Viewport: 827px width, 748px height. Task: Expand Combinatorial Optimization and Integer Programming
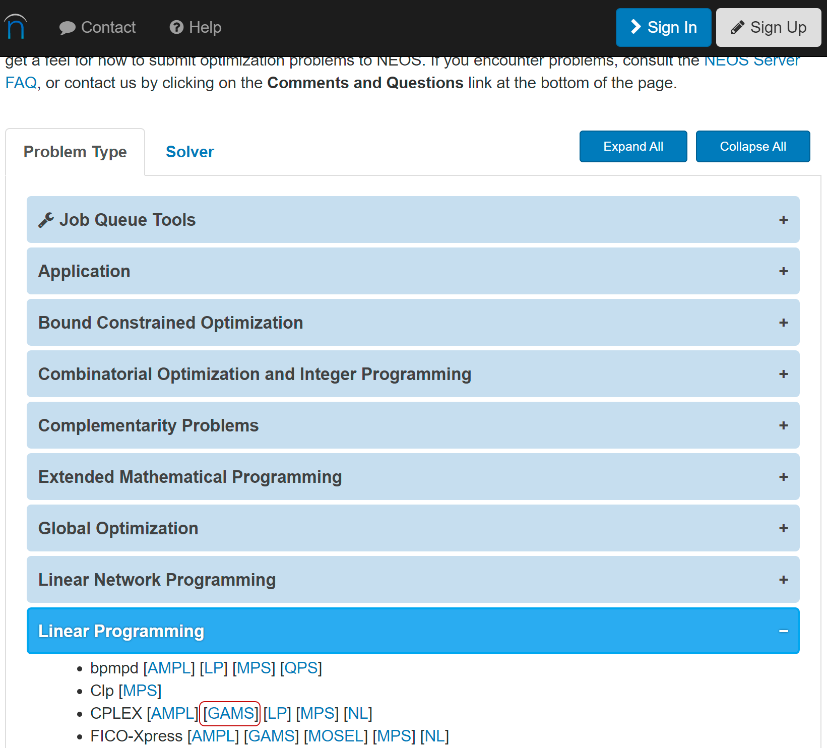click(413, 374)
